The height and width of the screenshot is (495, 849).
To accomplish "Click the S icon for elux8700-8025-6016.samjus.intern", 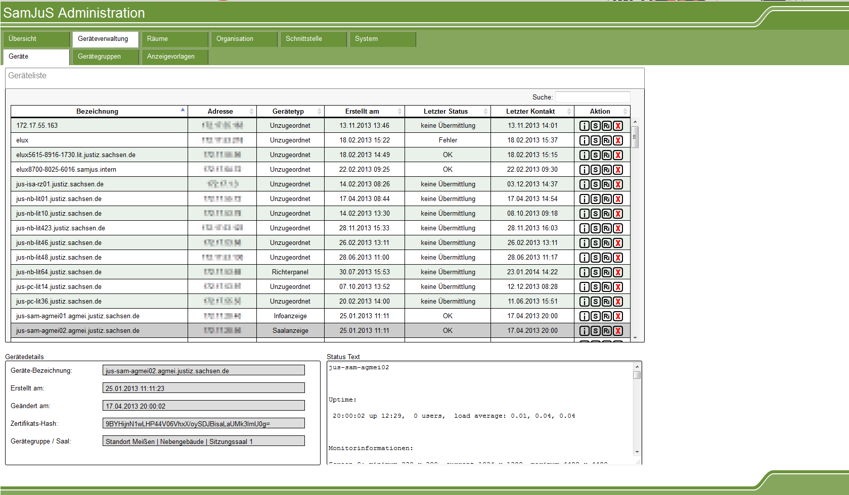I will (596, 170).
